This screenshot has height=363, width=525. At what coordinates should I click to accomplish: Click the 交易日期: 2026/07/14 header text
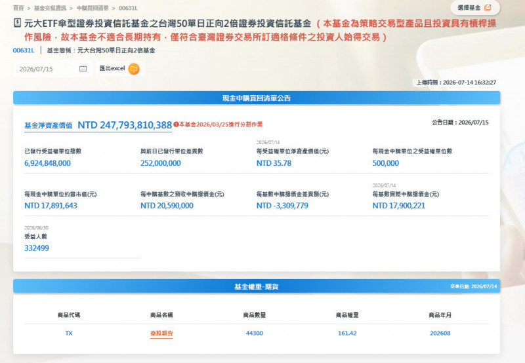[473, 286]
